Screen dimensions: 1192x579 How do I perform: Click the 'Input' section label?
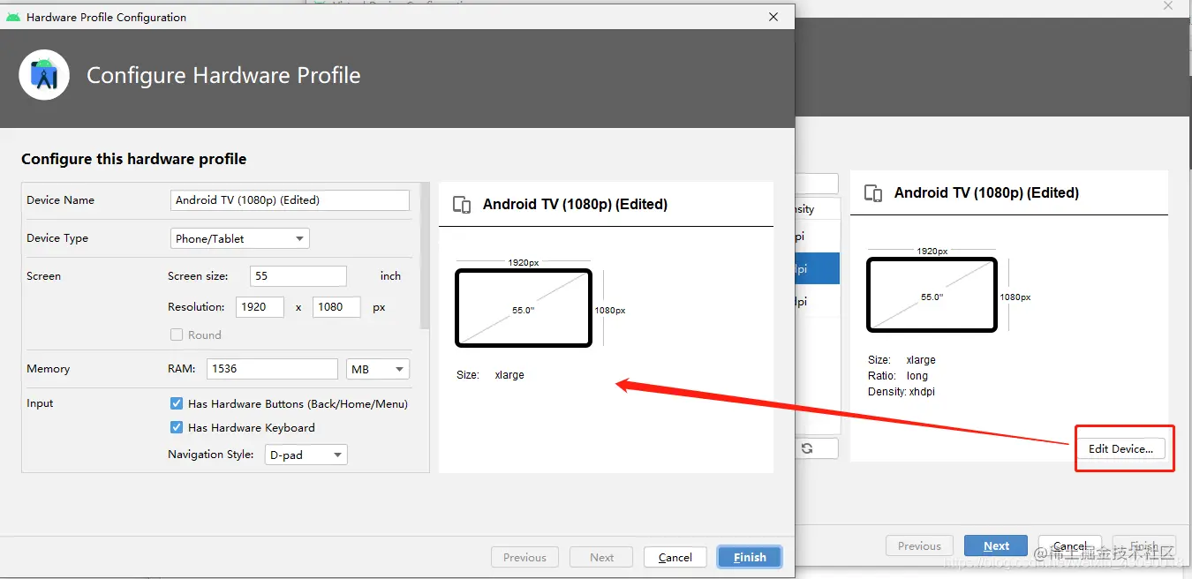40,403
